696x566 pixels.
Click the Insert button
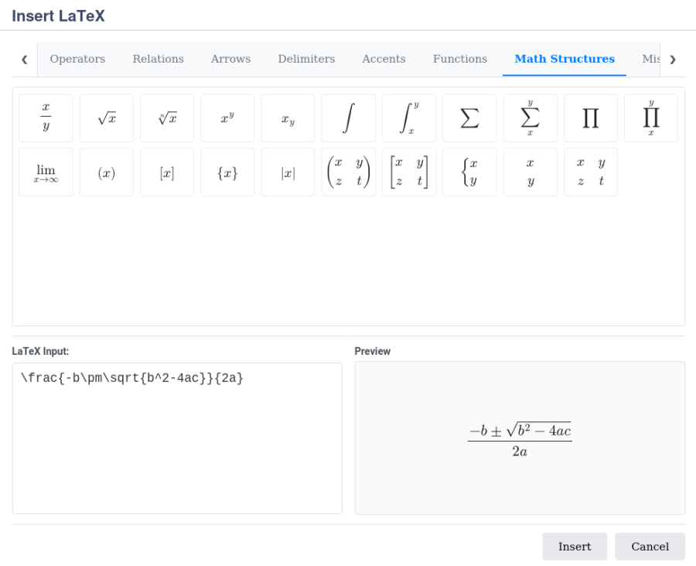574,546
